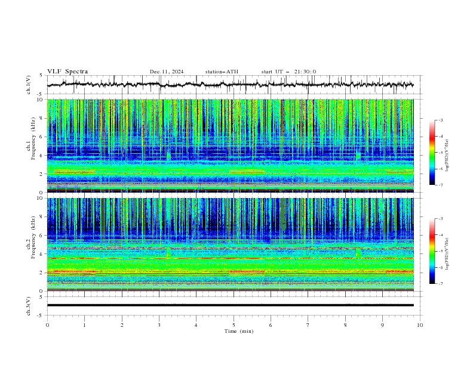Click the 'ch.1(V)' waveform axis label
The width and height of the screenshot is (473, 365).
[x=29, y=85]
